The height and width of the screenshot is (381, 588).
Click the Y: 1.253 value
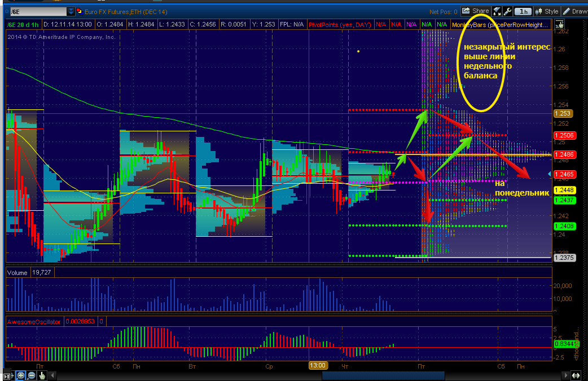point(263,24)
